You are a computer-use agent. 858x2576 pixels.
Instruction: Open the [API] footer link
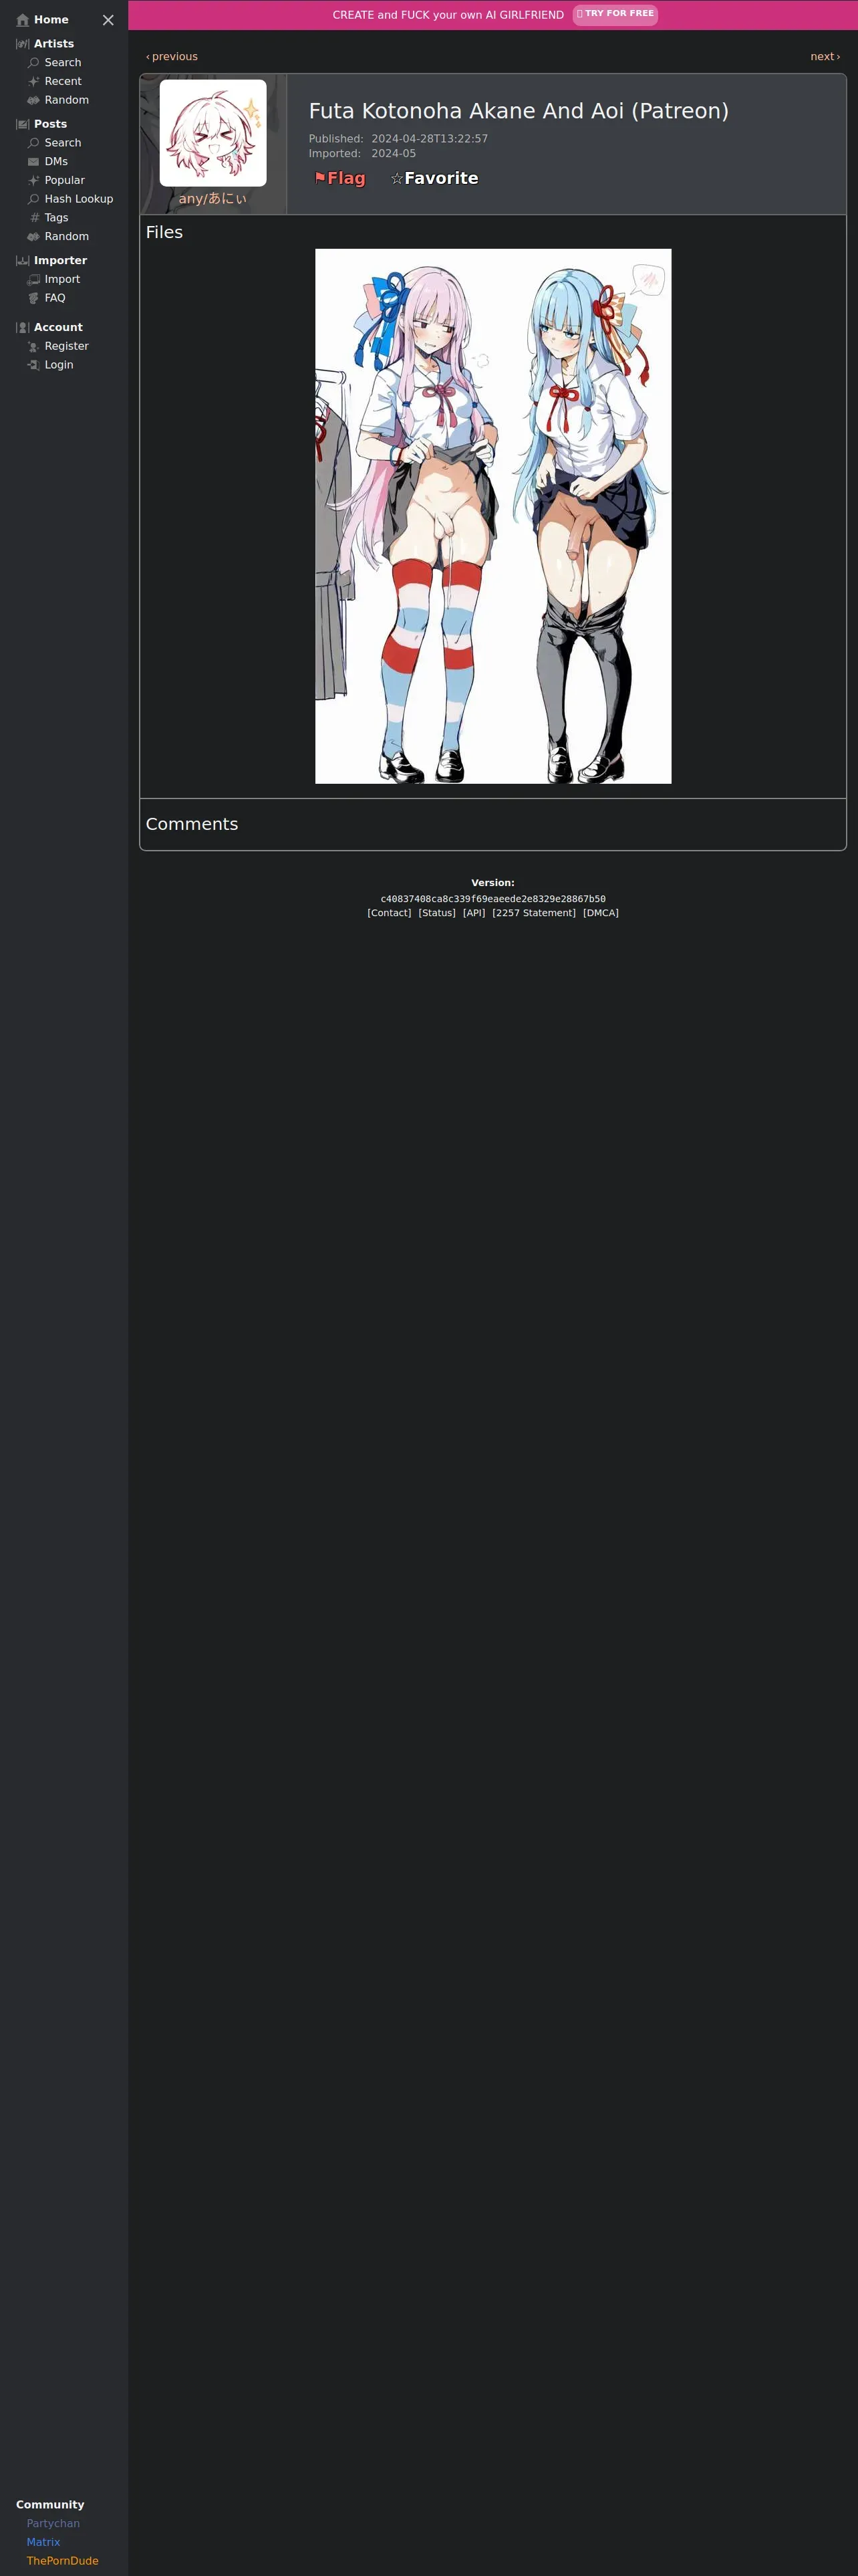coord(474,913)
